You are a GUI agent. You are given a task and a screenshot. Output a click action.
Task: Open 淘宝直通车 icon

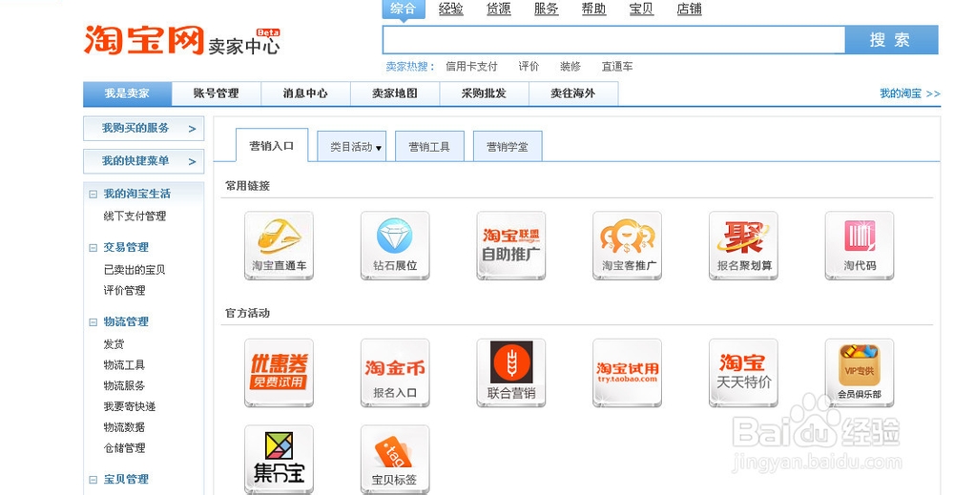(279, 246)
